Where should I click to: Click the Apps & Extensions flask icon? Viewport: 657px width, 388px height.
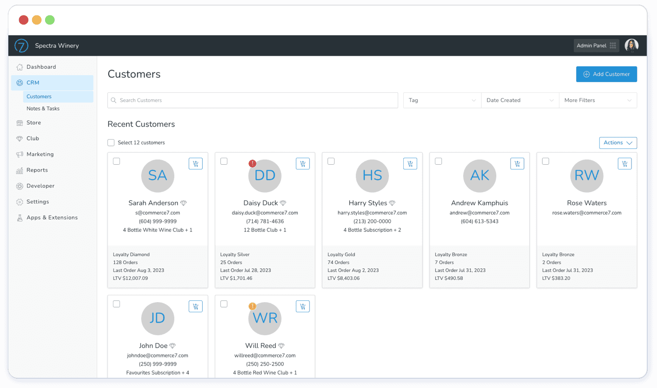(20, 218)
